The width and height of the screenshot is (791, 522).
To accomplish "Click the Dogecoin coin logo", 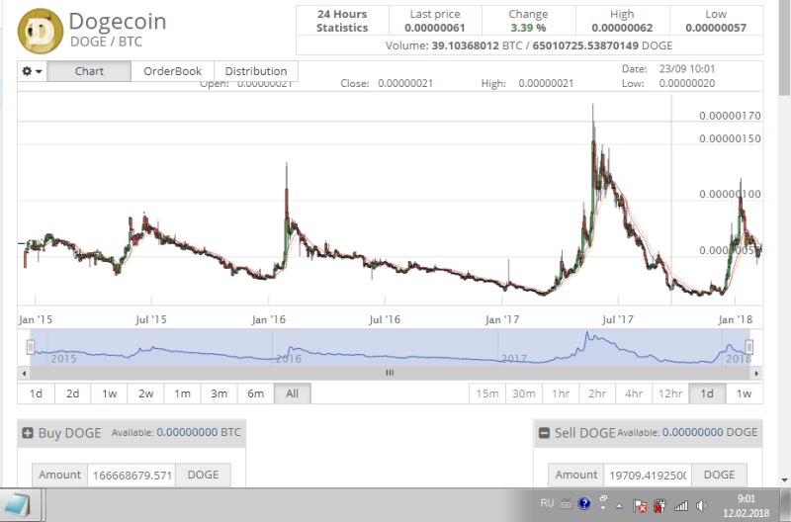I will pyautogui.click(x=41, y=28).
